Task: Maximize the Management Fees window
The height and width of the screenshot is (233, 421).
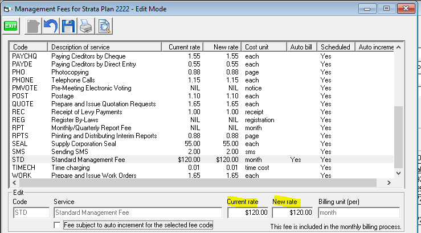Action: point(386,9)
